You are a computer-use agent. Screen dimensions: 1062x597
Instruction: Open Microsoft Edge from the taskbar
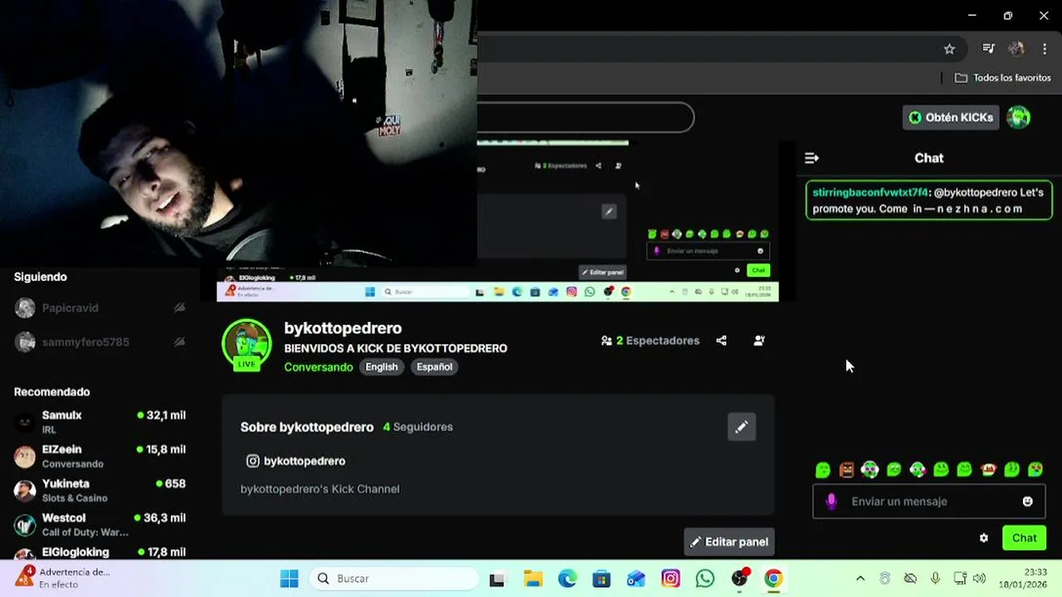568,579
